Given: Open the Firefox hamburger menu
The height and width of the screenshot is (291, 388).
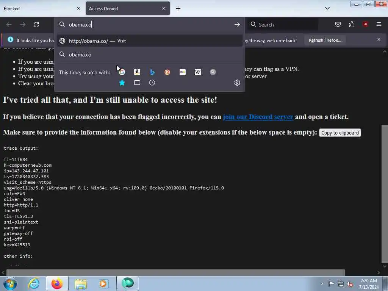Looking at the screenshot, I should [379, 24].
